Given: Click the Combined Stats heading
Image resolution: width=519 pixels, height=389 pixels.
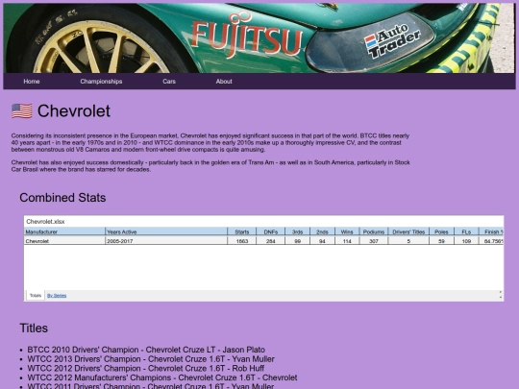Looking at the screenshot, I should (62, 198).
